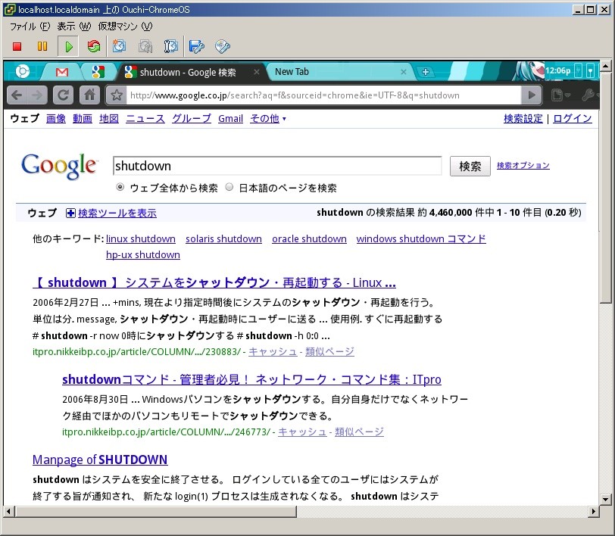The height and width of the screenshot is (536, 615).
Task: Start VM with green play icon
Action: (x=68, y=47)
